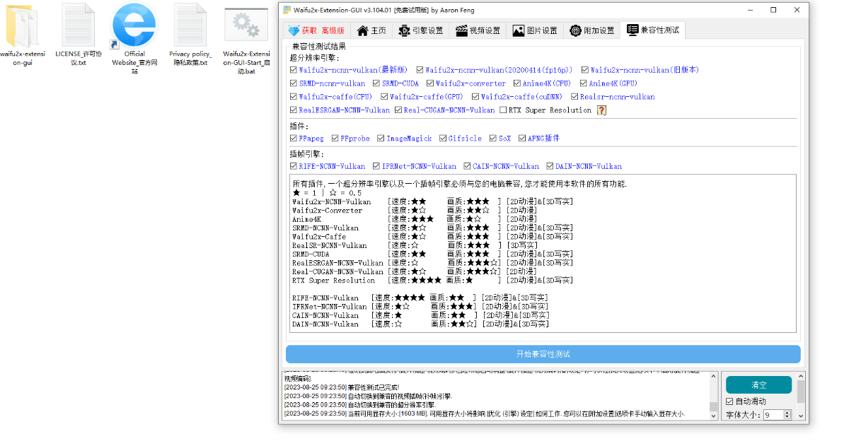Click the log output's vertical scrollbar
Image resolution: width=849 pixels, height=446 pixels.
point(713,397)
